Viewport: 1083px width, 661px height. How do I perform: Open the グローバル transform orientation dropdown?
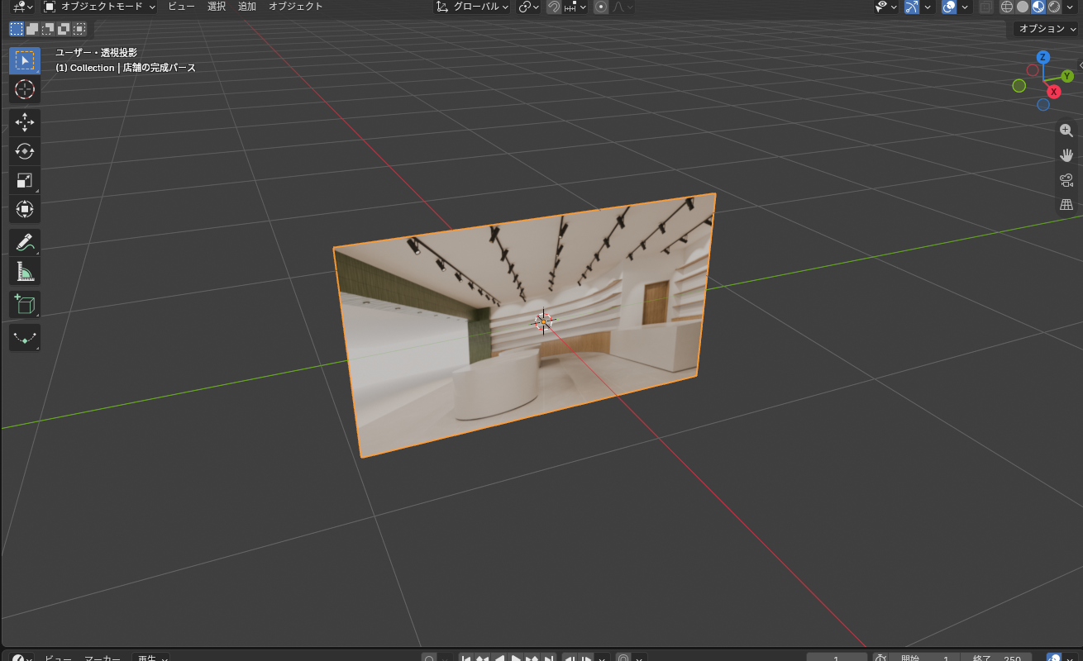472,7
